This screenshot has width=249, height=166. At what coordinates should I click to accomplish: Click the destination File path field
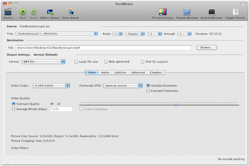click(x=103, y=47)
